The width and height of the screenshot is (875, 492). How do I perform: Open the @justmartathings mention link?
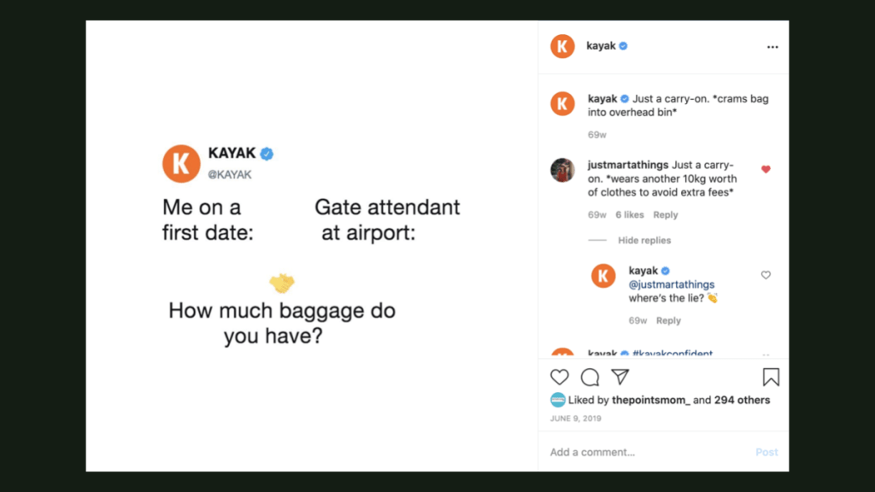coord(672,284)
